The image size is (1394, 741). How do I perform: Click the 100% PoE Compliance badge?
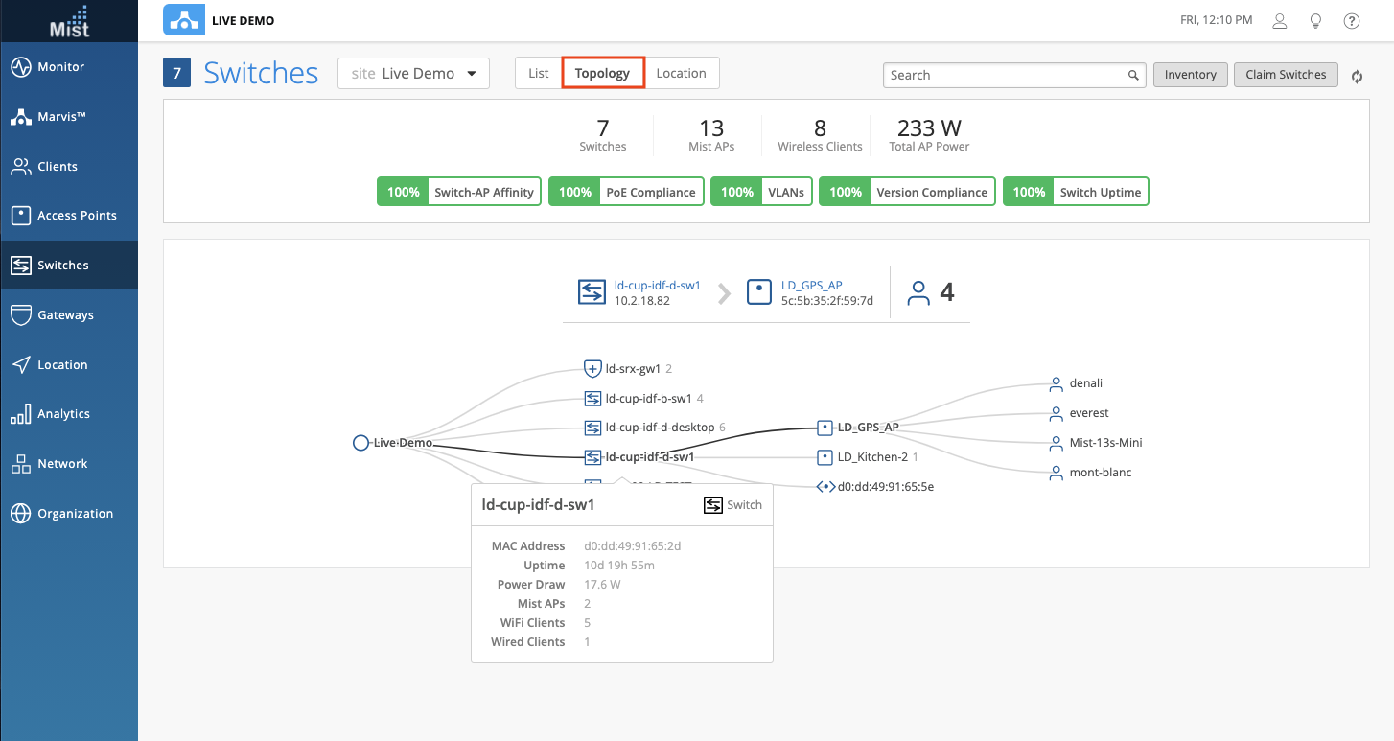point(626,192)
